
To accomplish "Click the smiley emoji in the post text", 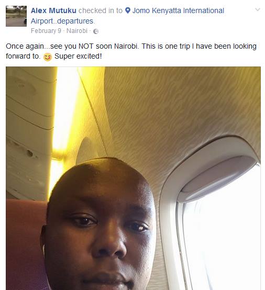I will click(x=47, y=57).
